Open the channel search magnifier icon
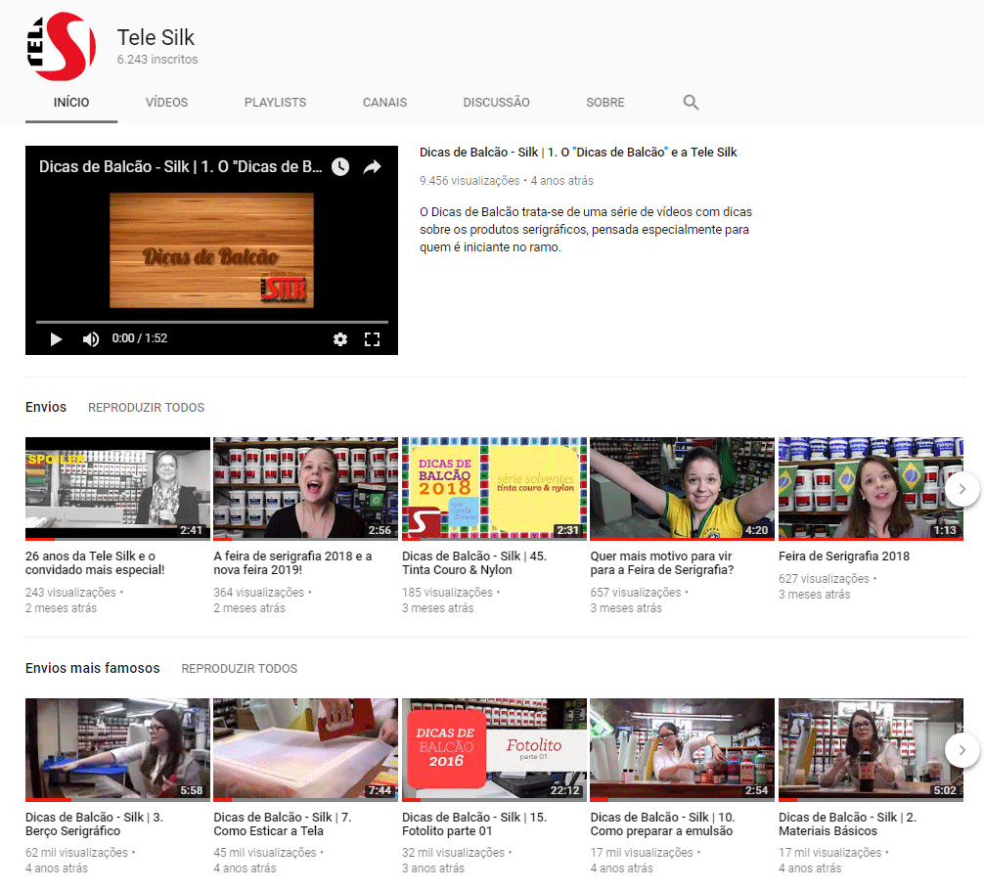Image resolution: width=984 pixels, height=890 pixels. point(691,103)
